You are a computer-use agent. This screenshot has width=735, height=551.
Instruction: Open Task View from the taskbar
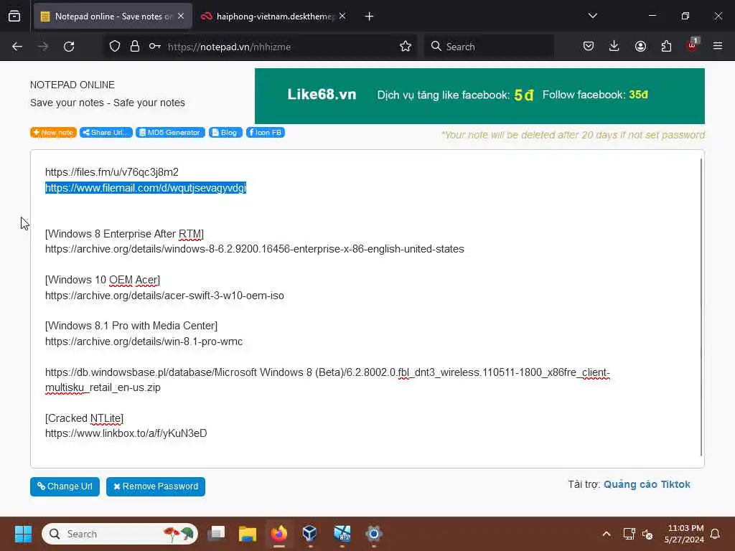217,534
